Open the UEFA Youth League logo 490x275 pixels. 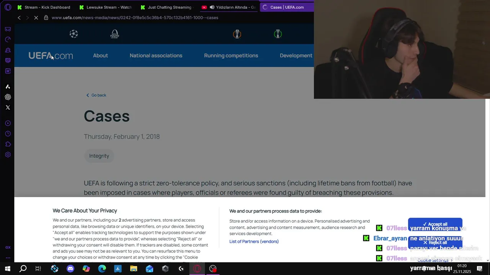click(x=114, y=34)
